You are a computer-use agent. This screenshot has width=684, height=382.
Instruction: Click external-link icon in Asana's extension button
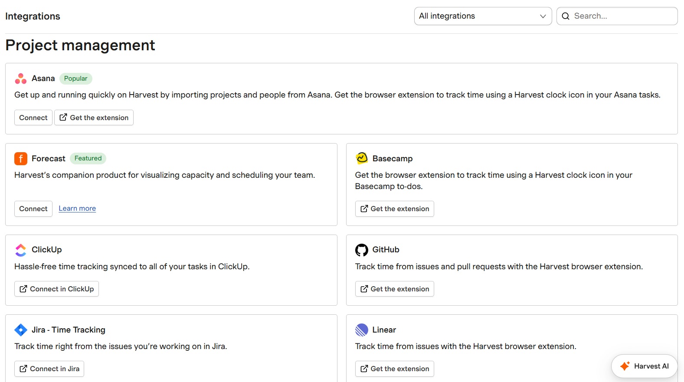[63, 117]
